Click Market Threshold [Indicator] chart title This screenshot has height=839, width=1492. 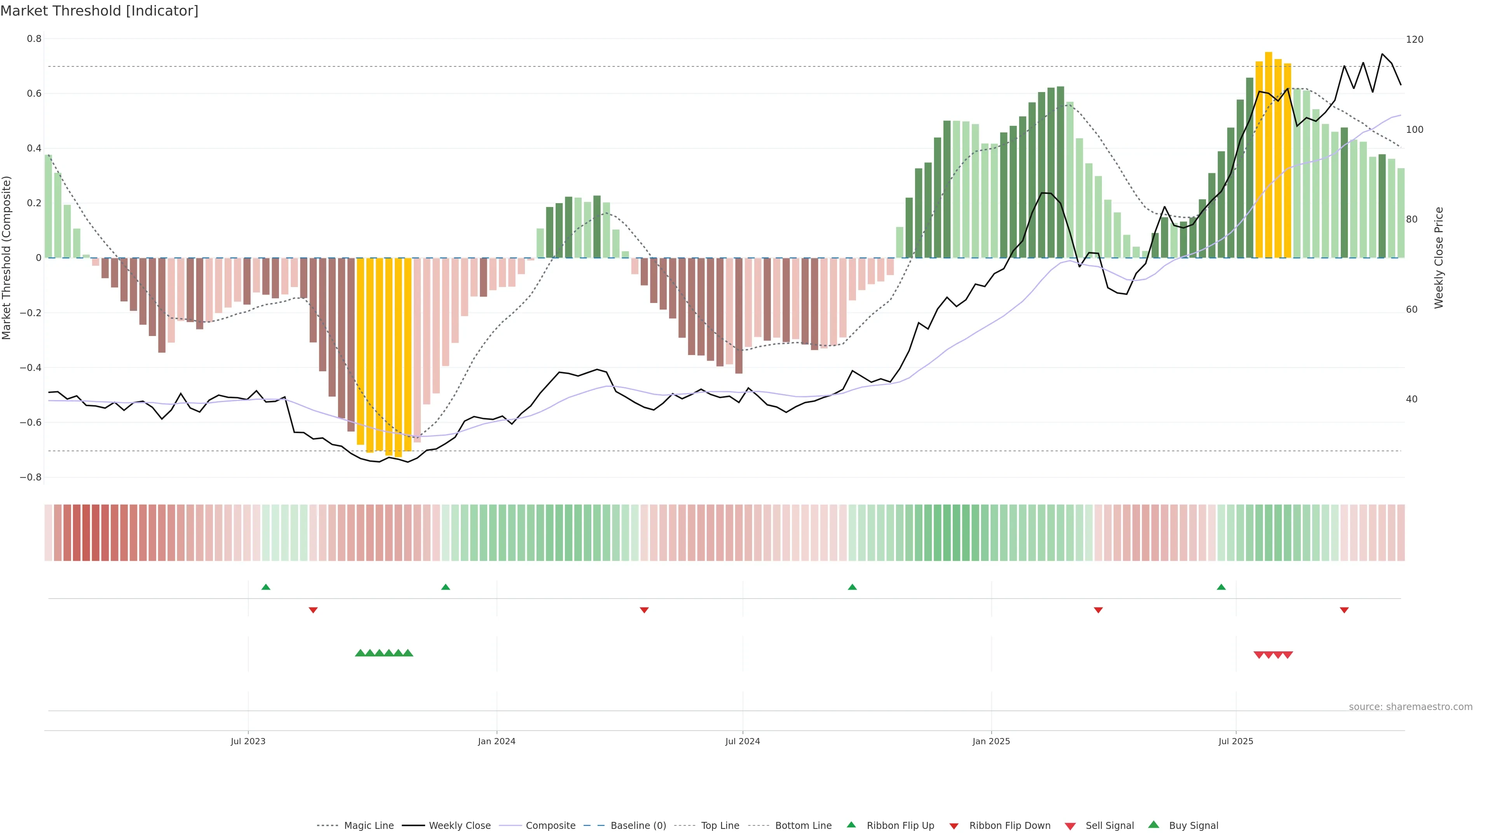click(x=99, y=11)
